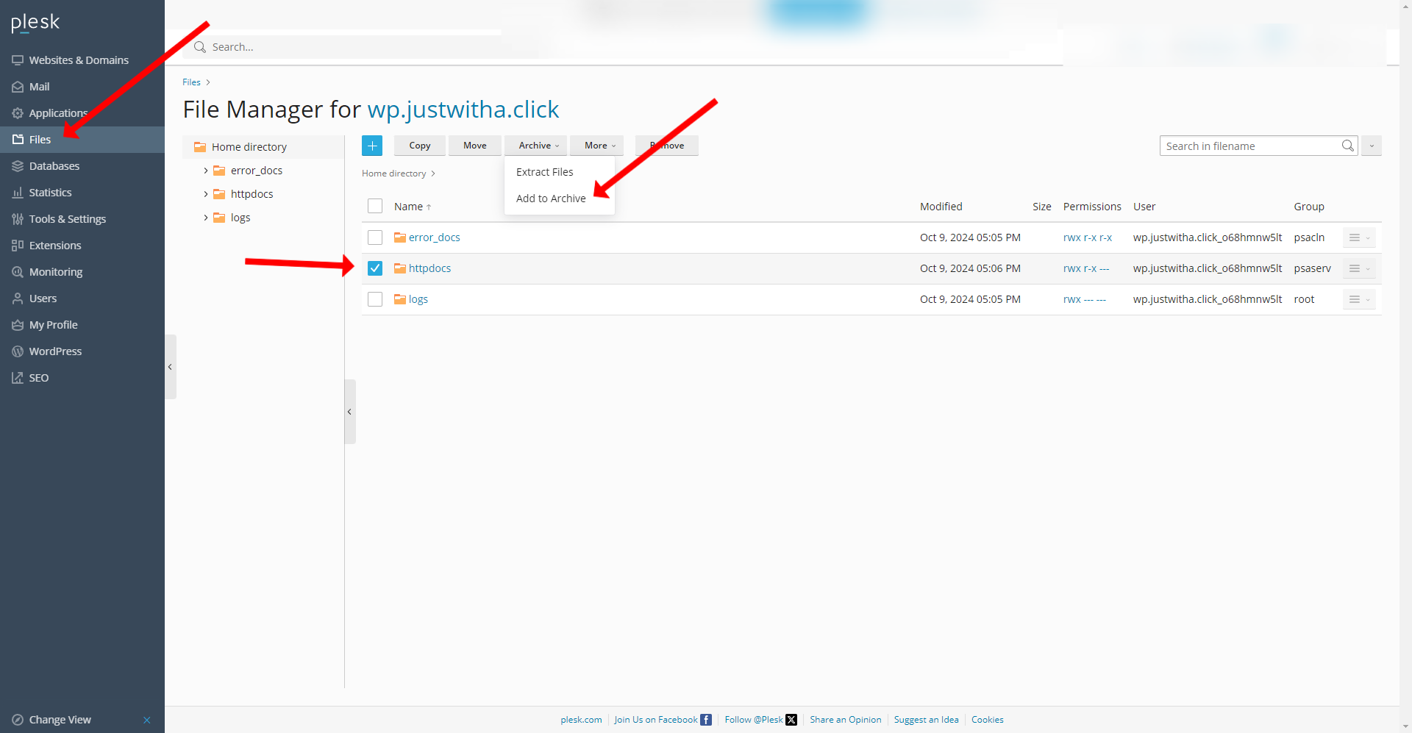
Task: Select Extract Files from Archive menu
Action: click(544, 172)
